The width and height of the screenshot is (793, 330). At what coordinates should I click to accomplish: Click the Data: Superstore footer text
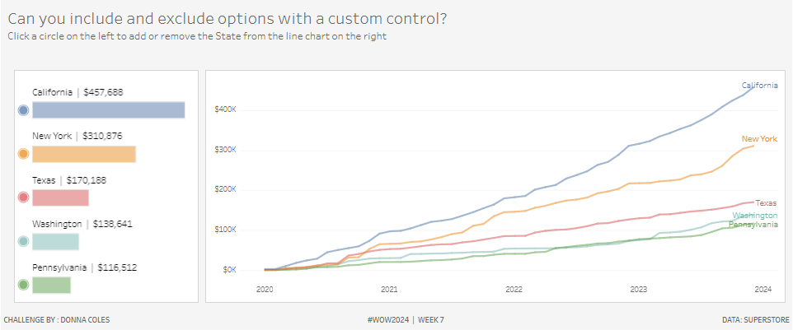754,319
